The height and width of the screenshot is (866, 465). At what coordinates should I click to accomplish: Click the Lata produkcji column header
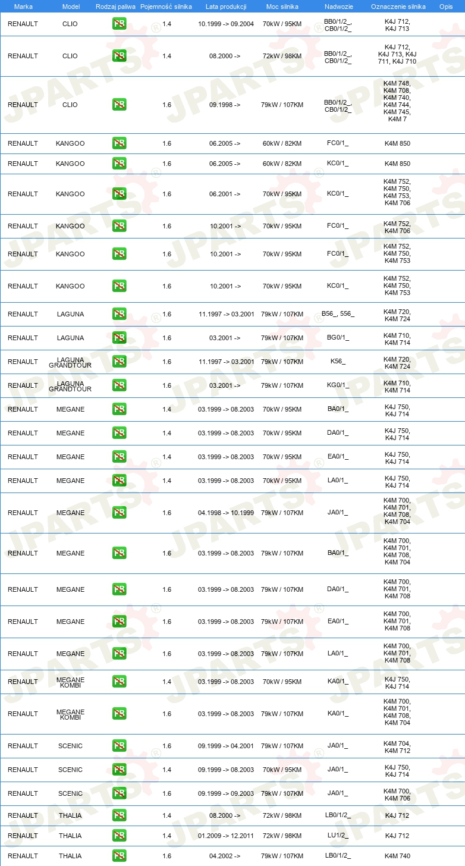click(226, 7)
